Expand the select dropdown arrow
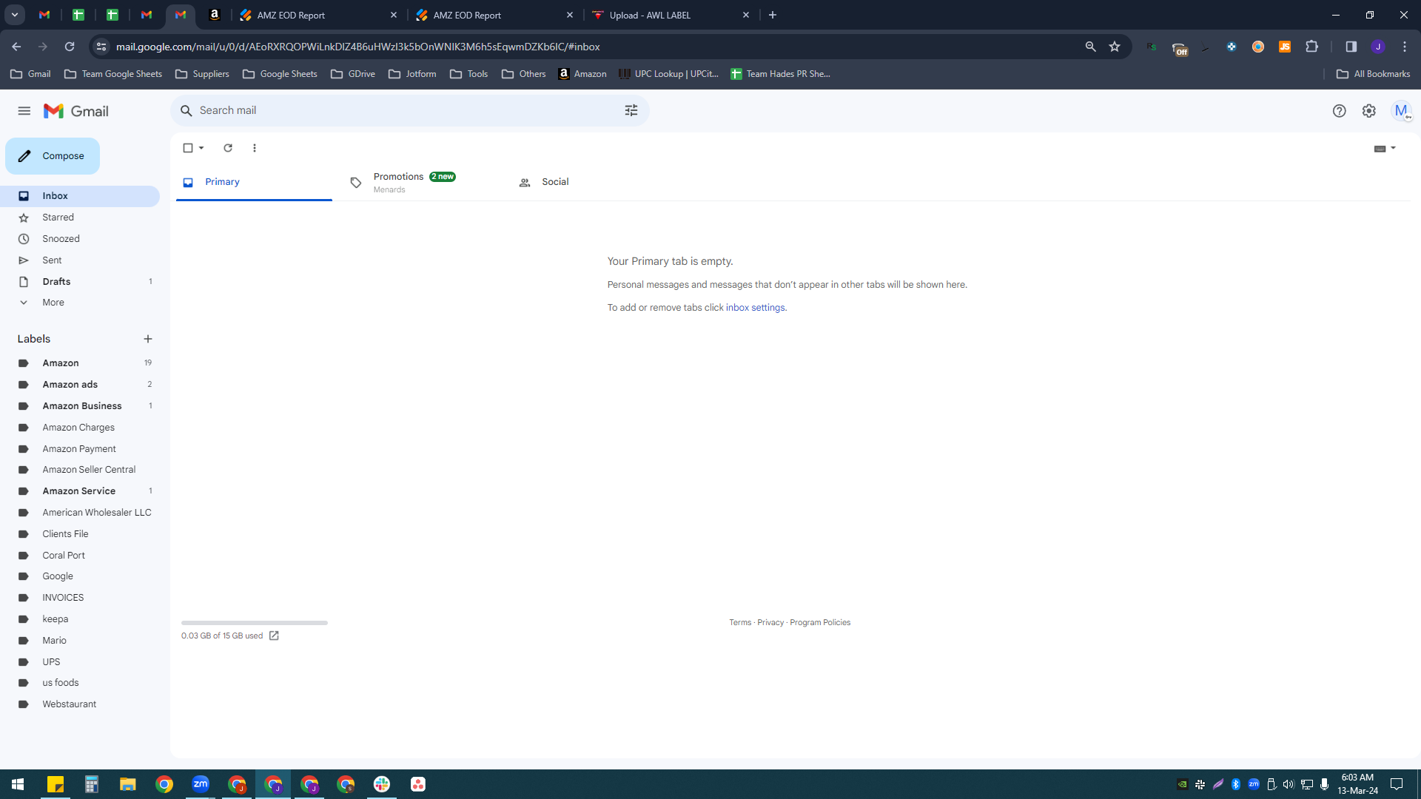Image resolution: width=1421 pixels, height=799 pixels. (201, 148)
